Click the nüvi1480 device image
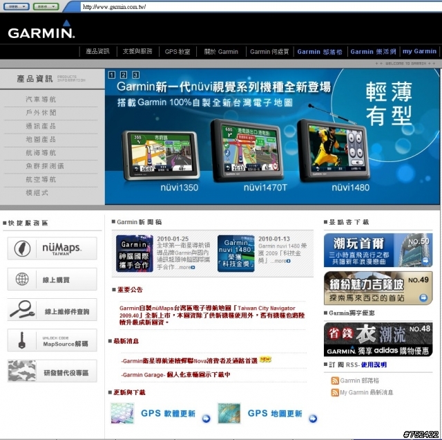442x440 pixels. pyautogui.click(x=334, y=151)
